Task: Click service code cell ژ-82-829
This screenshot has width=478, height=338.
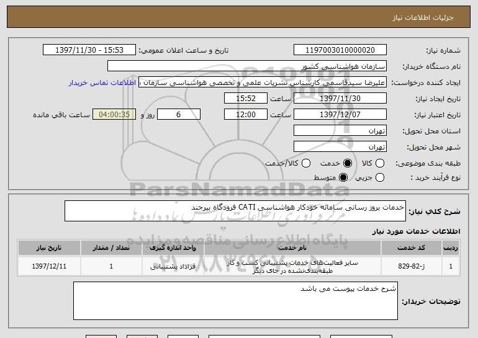Action: (x=411, y=266)
